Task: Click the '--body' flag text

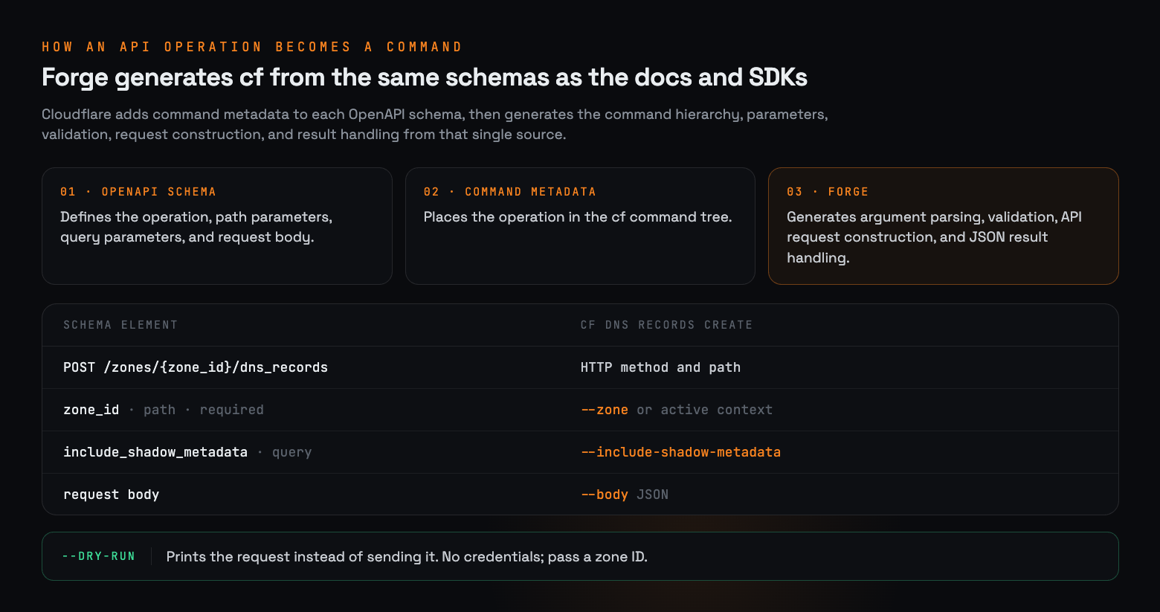Action: pos(605,495)
